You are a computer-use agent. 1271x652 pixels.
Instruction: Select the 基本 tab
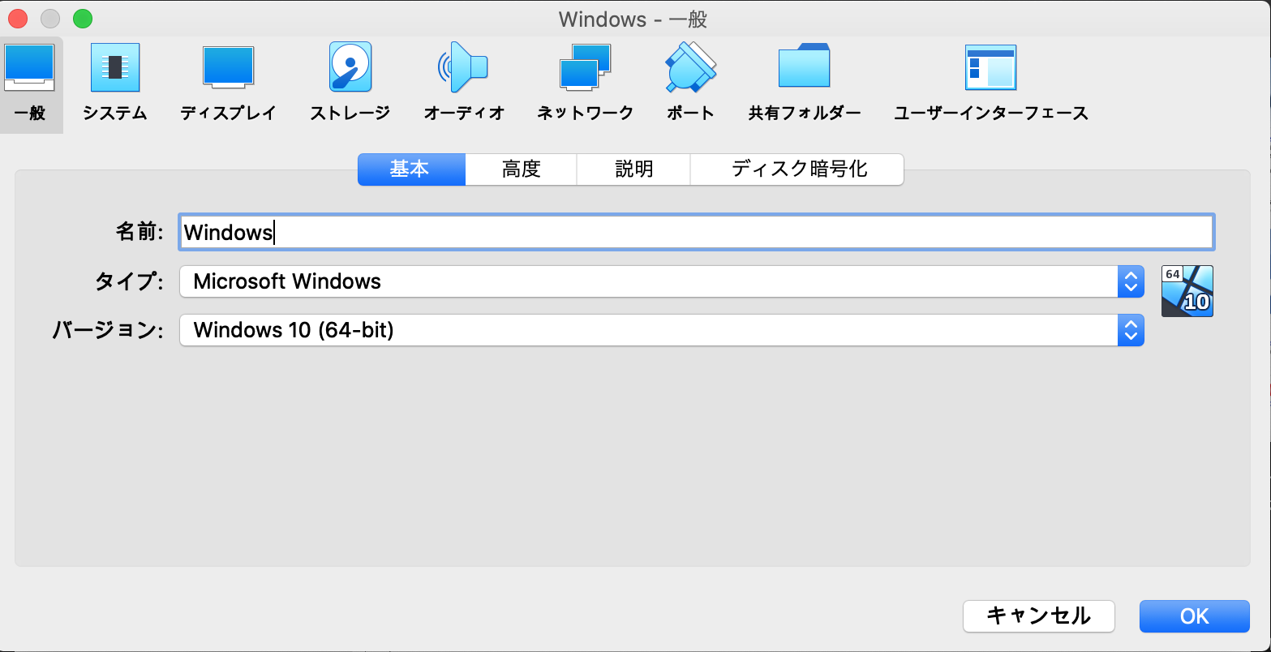tap(411, 169)
